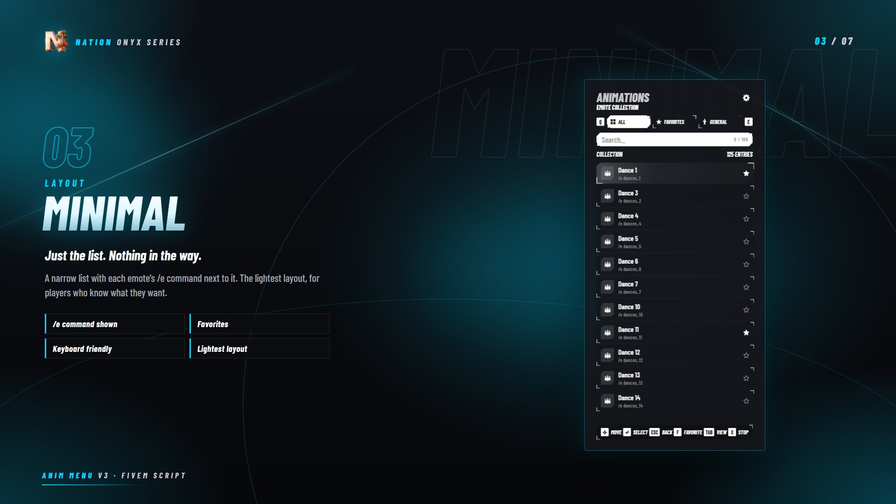
Task: Click the Dance 7 group icon
Action: pos(608,287)
